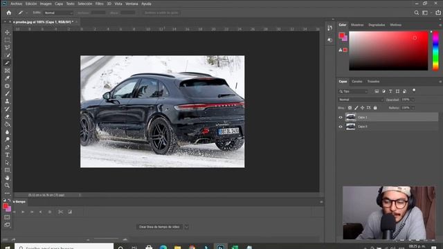
Task: Select the Eyedropper tool
Action: [x=7, y=78]
